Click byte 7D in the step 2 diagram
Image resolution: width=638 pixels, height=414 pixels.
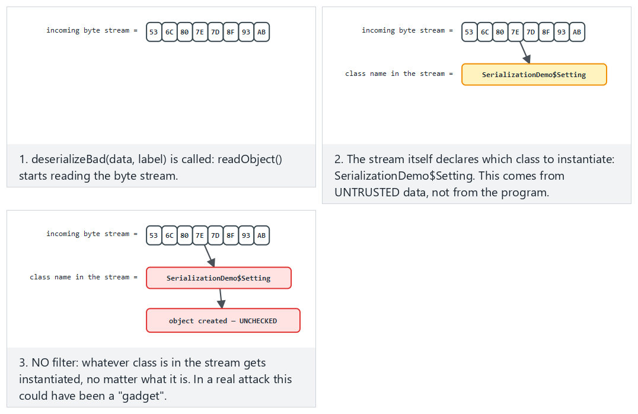coord(531,32)
